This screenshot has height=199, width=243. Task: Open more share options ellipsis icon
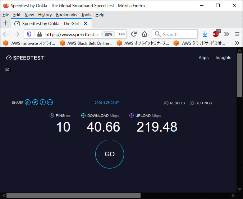[50, 103]
